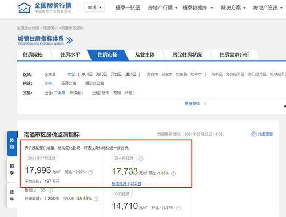Expand the 房地产资讯 menu
Image resolution: width=286 pixels, height=217 pixels.
[268, 7]
